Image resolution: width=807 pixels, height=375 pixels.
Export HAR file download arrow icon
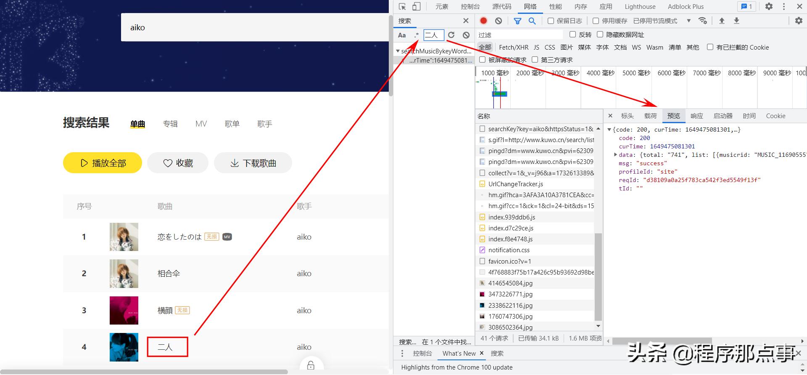click(736, 21)
